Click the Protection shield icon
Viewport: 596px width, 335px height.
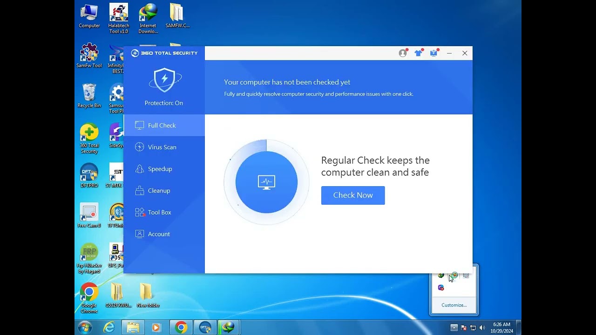point(164,80)
